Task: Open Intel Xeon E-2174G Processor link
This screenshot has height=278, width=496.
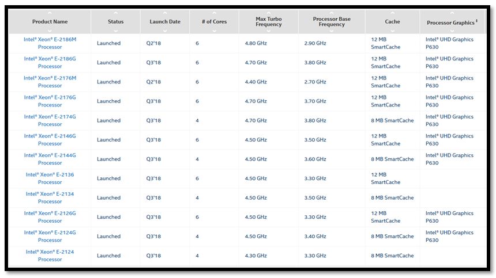Action: click(x=50, y=120)
